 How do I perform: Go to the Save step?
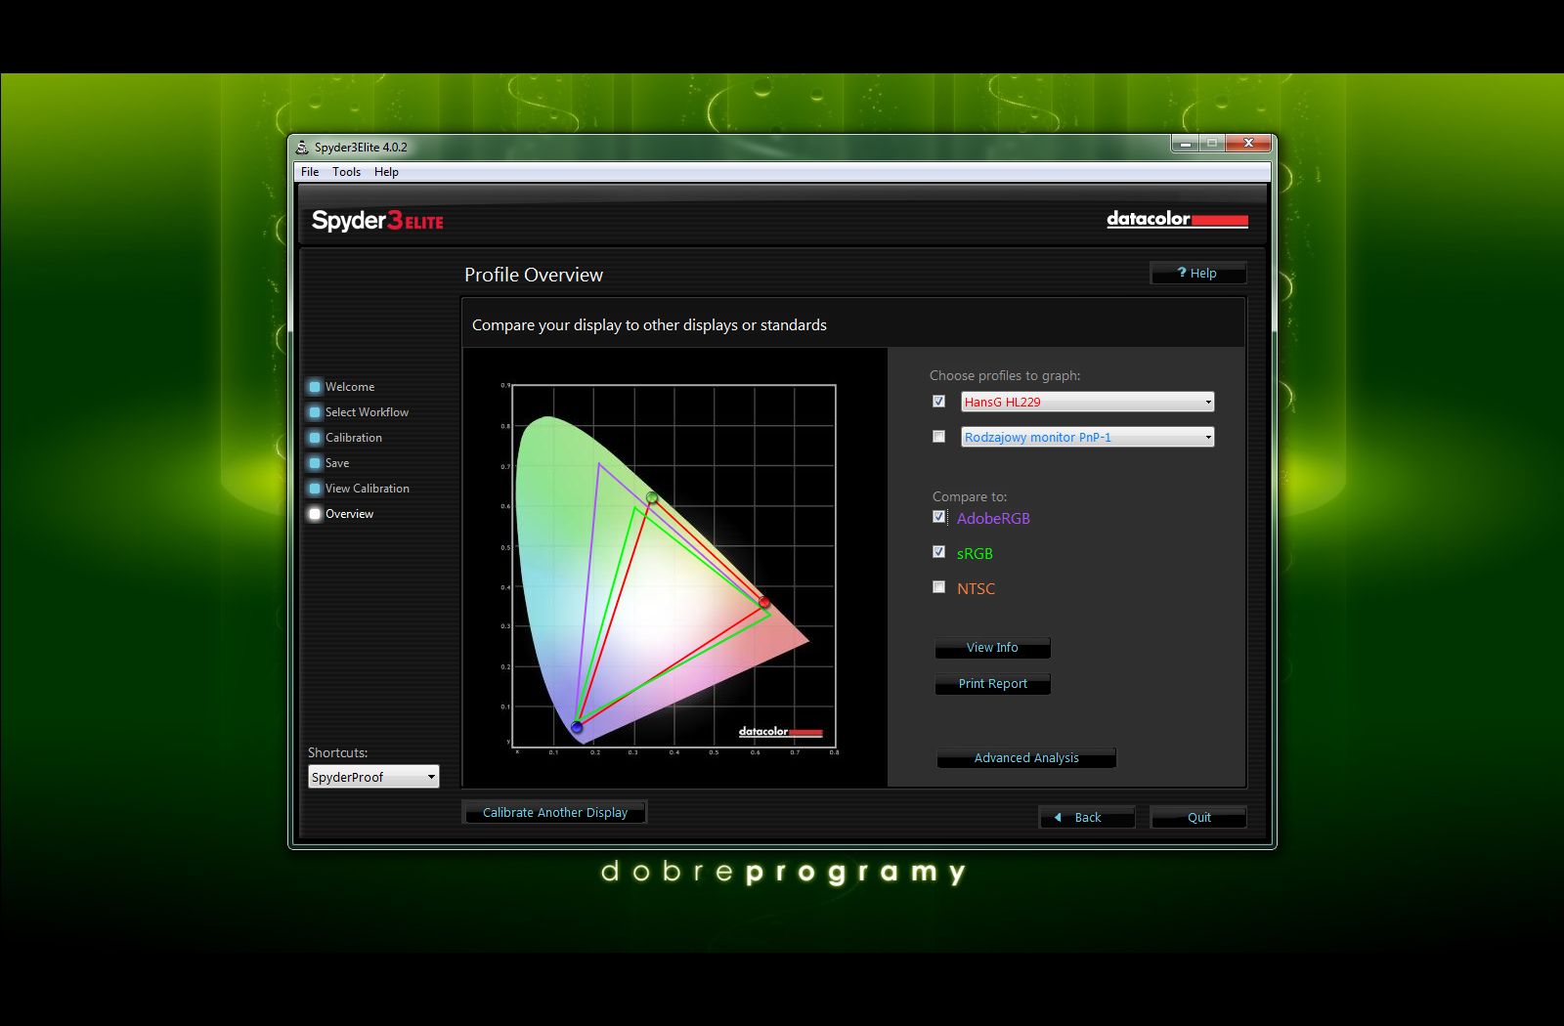[x=337, y=463]
